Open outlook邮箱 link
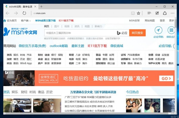The height and width of the screenshot is (118, 179). [59, 46]
